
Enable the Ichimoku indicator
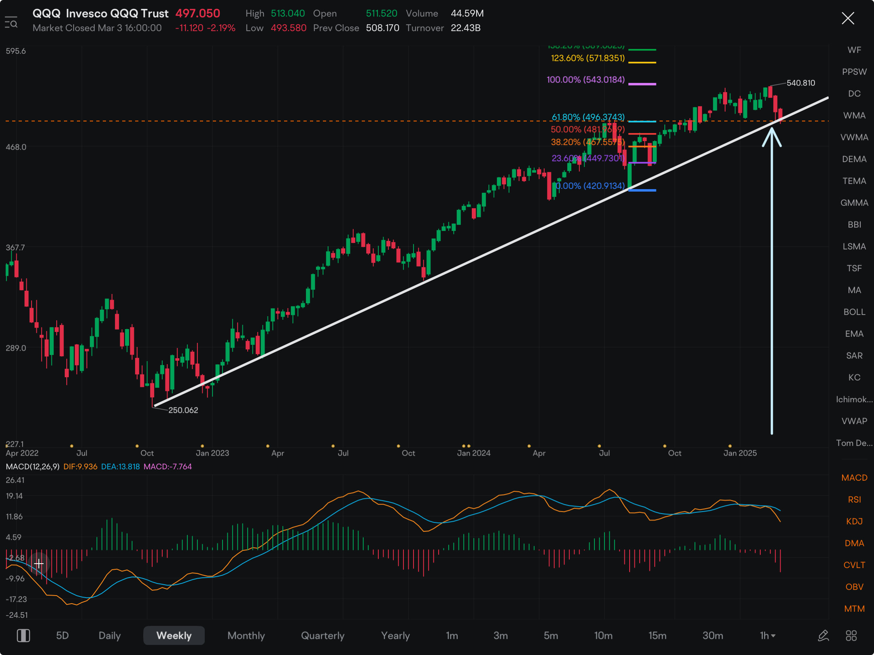click(854, 399)
